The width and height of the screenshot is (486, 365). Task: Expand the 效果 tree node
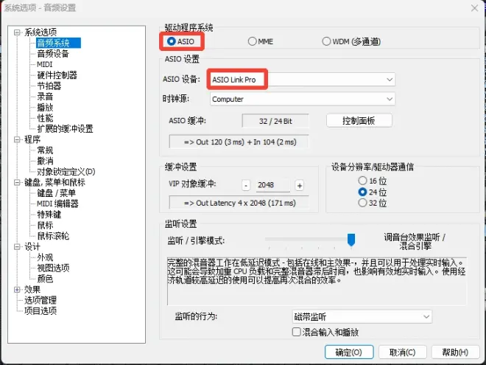tap(18, 290)
